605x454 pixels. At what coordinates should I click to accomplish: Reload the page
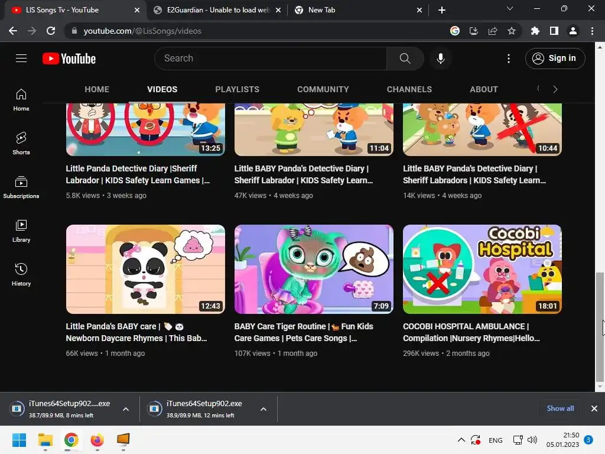pos(51,31)
